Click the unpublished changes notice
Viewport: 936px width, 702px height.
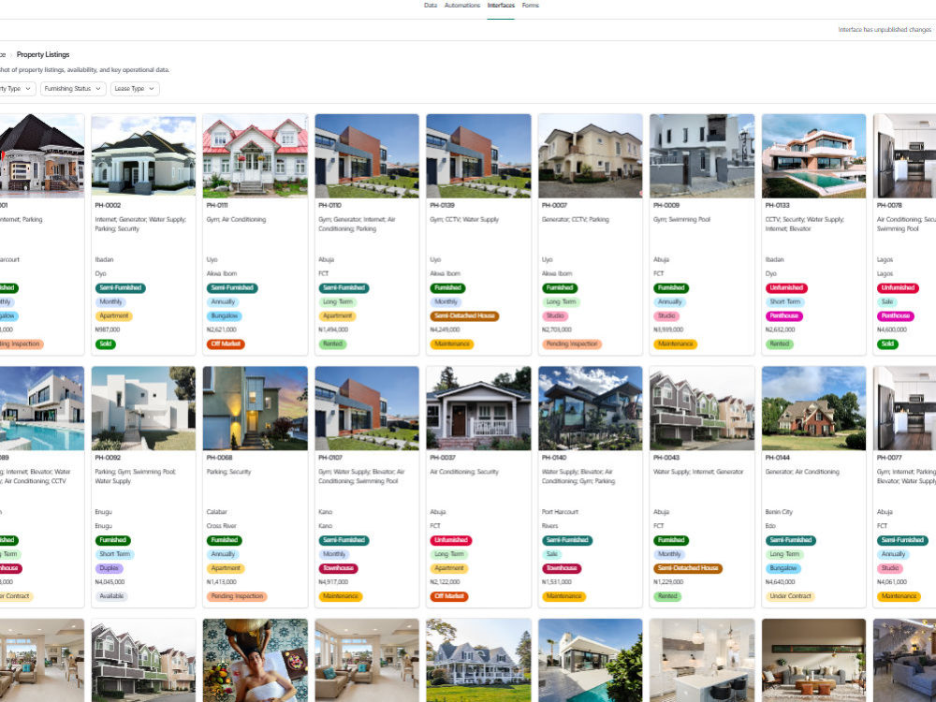pyautogui.click(x=885, y=29)
